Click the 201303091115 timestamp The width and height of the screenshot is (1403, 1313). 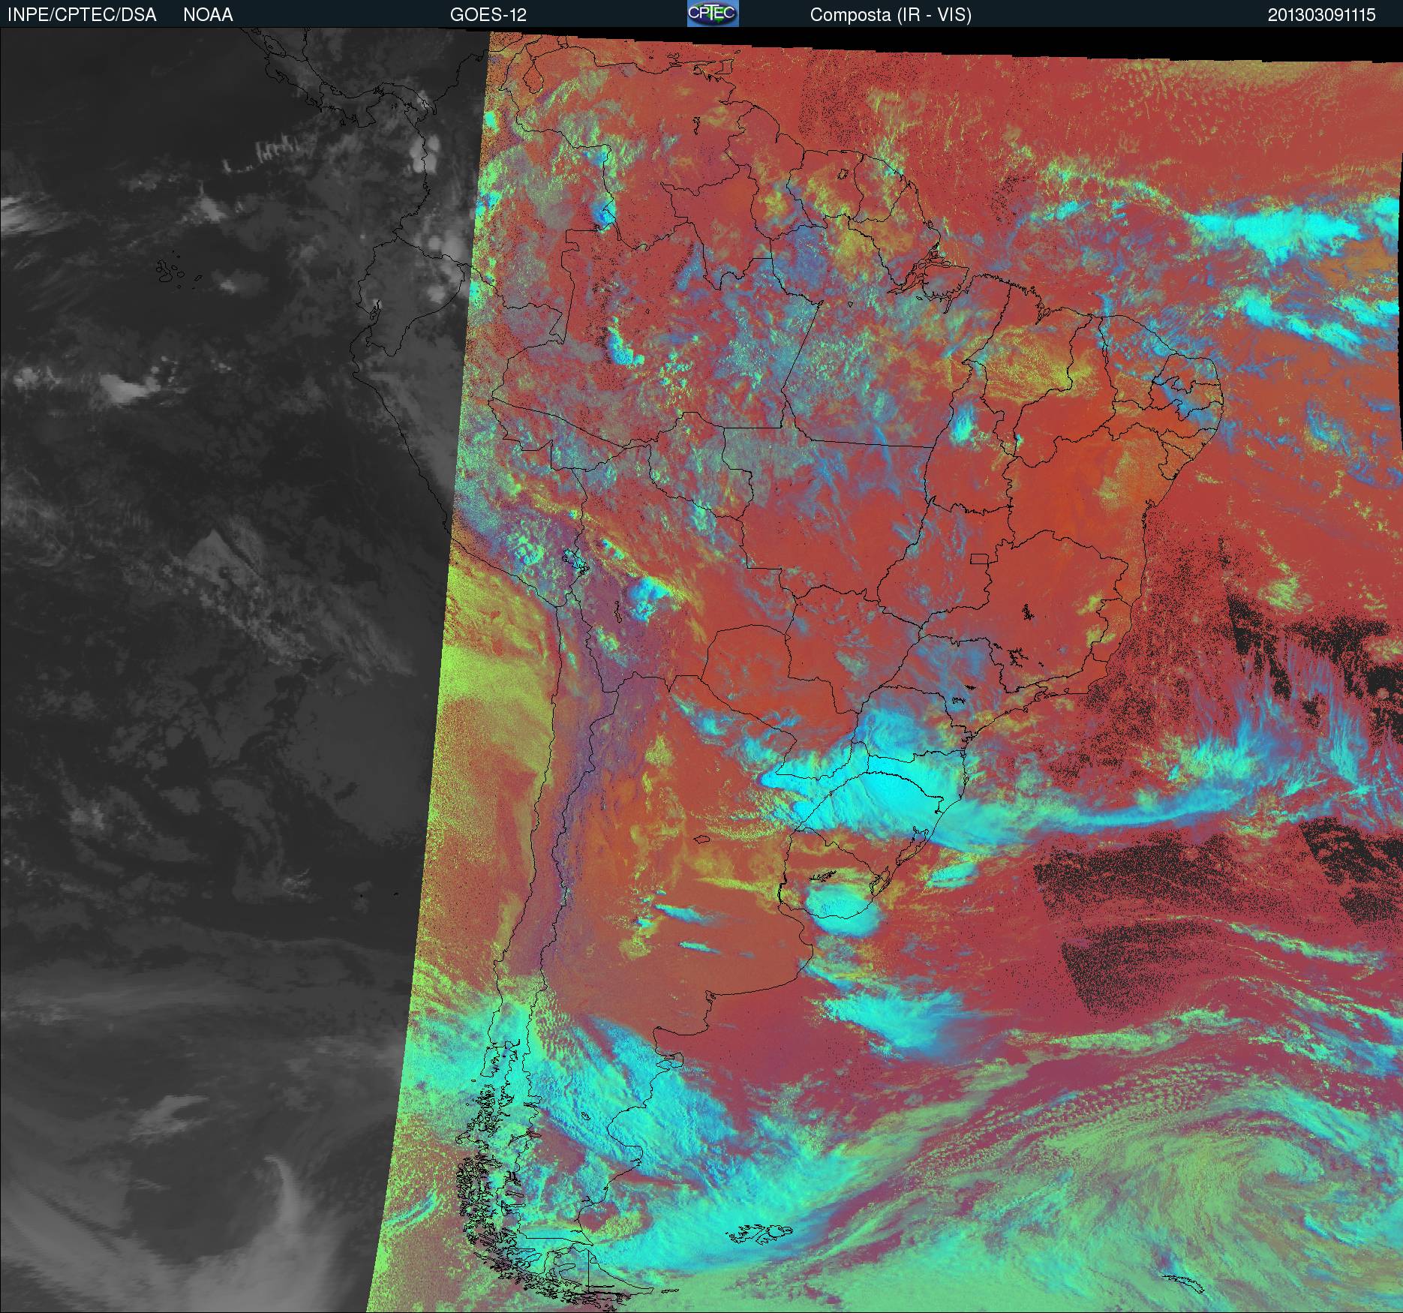pyautogui.click(x=1322, y=15)
